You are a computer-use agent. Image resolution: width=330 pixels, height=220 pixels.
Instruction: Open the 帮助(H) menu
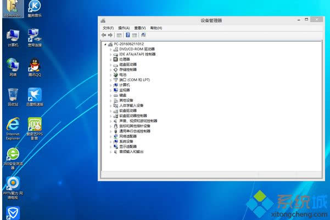[156, 28]
